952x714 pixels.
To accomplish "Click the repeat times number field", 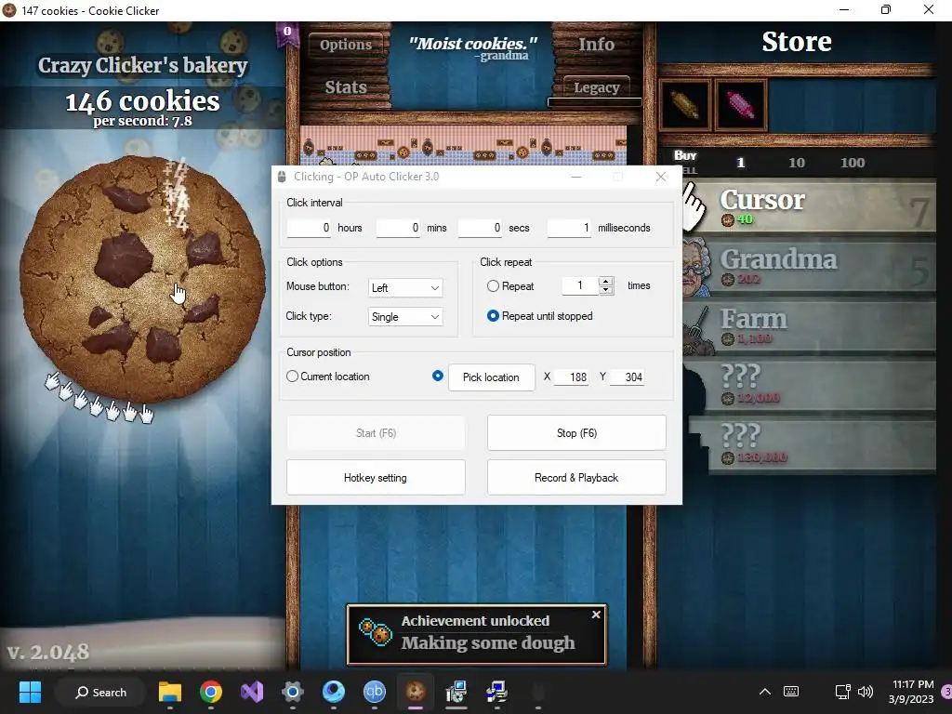I will pos(580,285).
